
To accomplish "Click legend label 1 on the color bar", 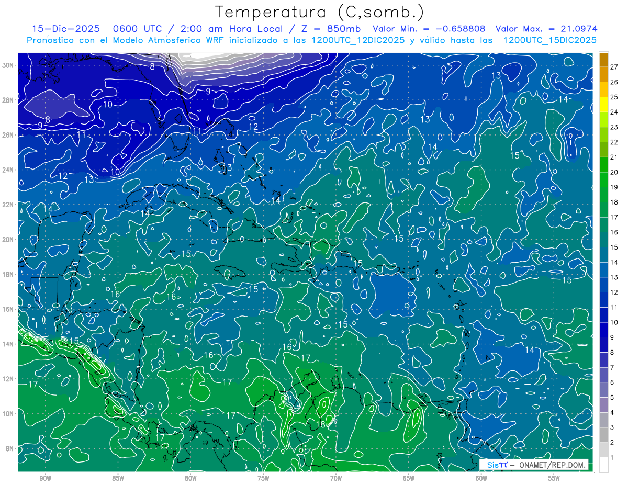I will point(612,458).
